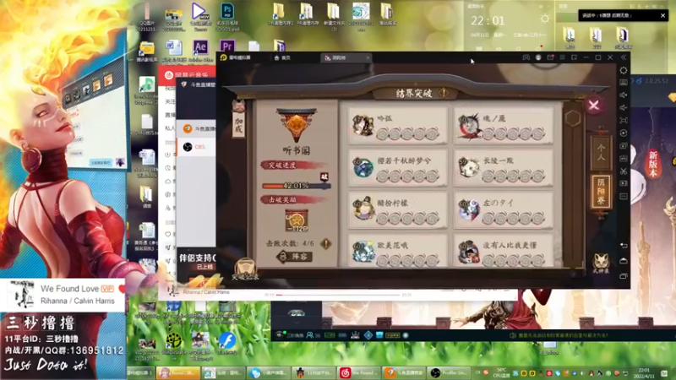Viewport: 676px width, 380px height.
Task: Open emulator user account icon in title bar
Action: coord(538,57)
